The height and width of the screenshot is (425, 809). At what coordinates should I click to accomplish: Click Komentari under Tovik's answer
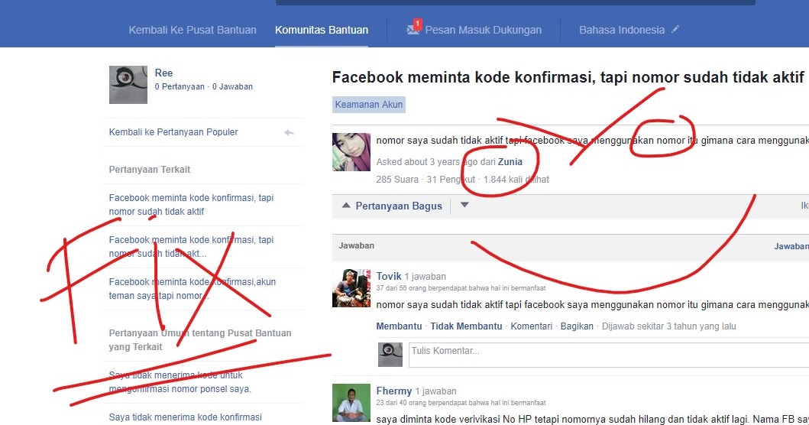pos(532,326)
